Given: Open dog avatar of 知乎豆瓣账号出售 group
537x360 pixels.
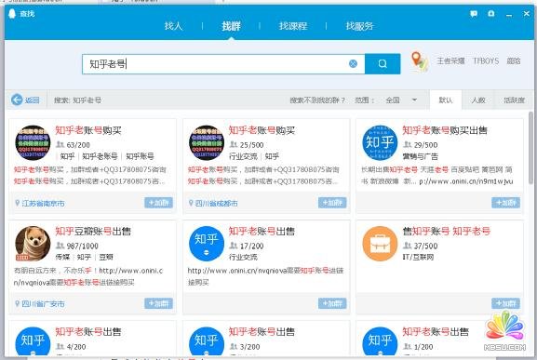Looking at the screenshot, I should click(x=33, y=244).
